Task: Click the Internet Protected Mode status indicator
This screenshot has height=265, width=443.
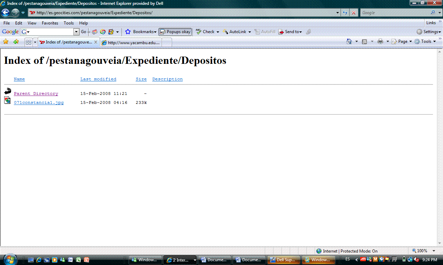Action: (x=347, y=251)
